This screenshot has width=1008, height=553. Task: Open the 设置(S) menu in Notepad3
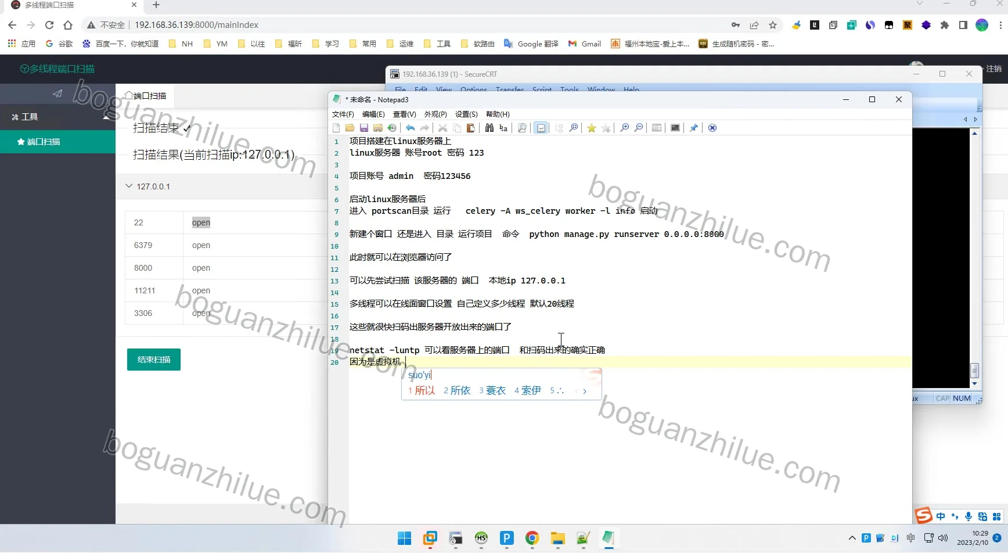[x=466, y=114]
